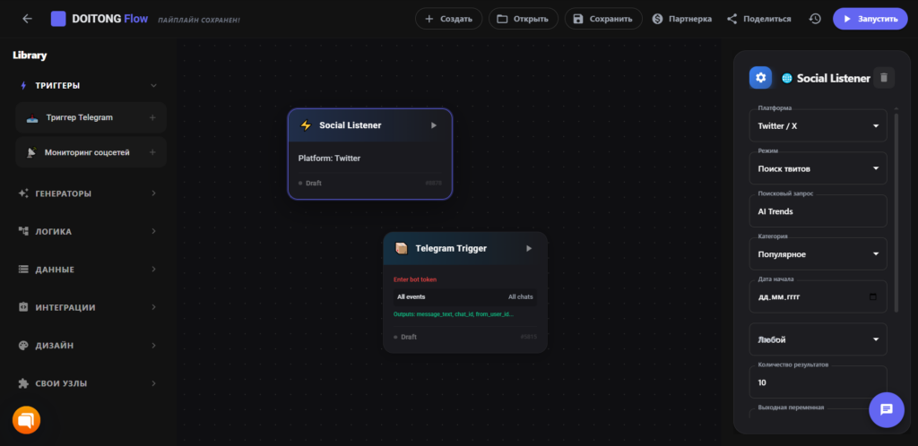Click the back arrow icon
Screen dimensions: 918x446
click(27, 19)
